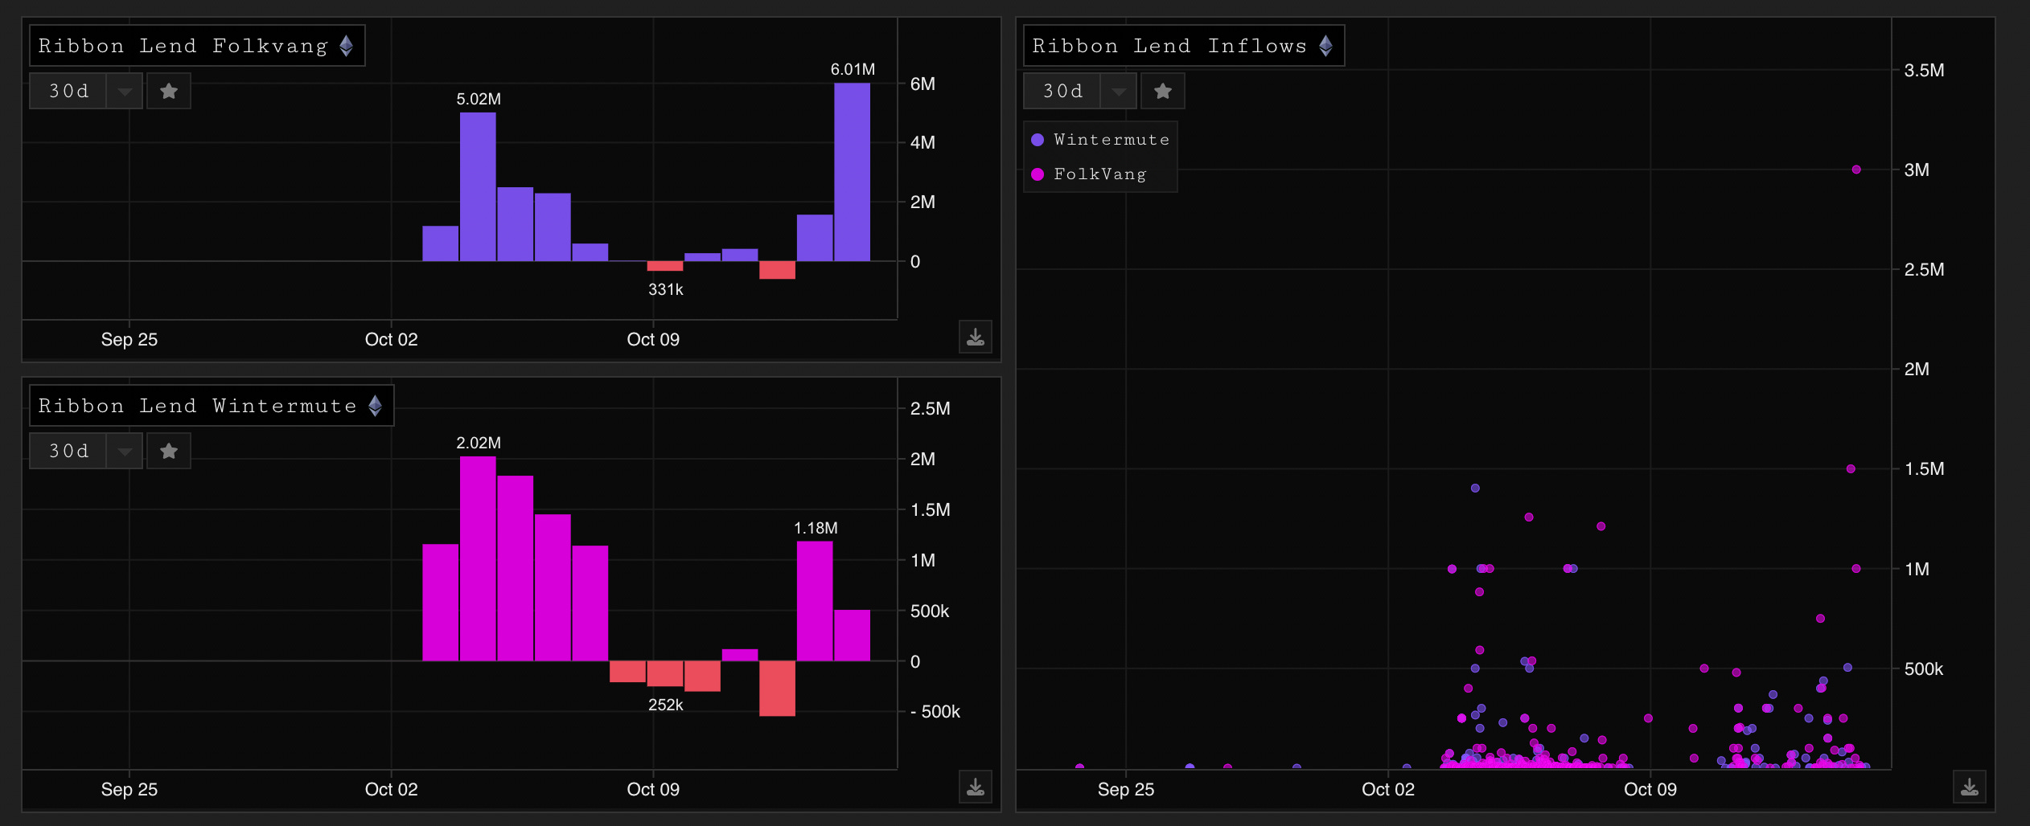The height and width of the screenshot is (826, 2030).
Task: Click the Ribbon Lend Inflows title
Action: pyautogui.click(x=1170, y=46)
